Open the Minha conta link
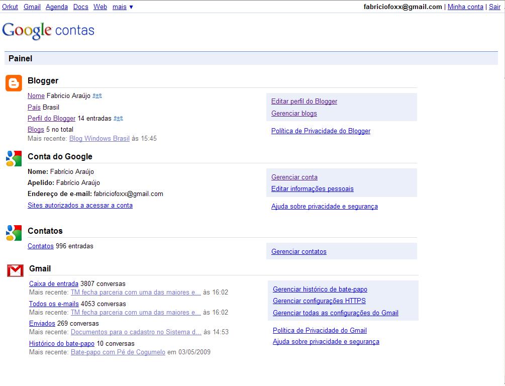The width and height of the screenshot is (505, 386). click(465, 7)
